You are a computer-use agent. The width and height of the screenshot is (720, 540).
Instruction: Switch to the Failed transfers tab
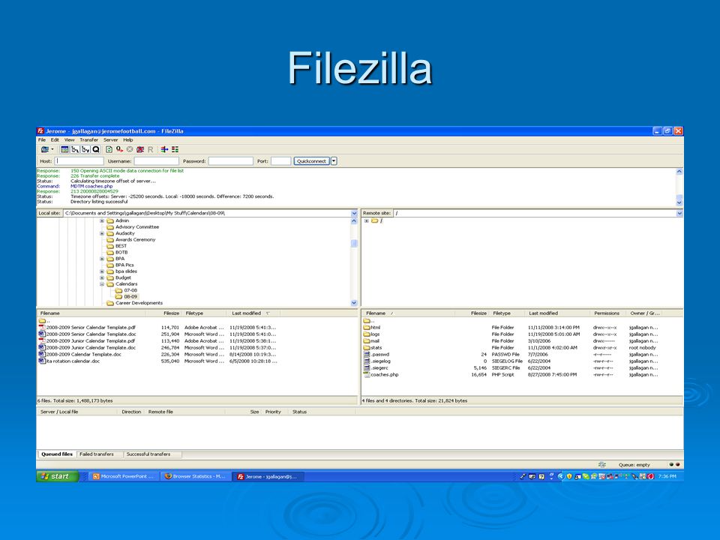pyautogui.click(x=97, y=454)
